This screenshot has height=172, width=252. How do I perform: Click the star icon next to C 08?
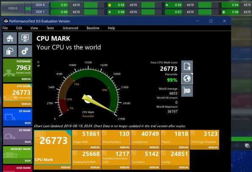(224, 12)
